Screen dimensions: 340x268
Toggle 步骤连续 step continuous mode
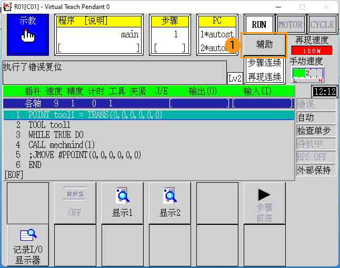[265, 63]
